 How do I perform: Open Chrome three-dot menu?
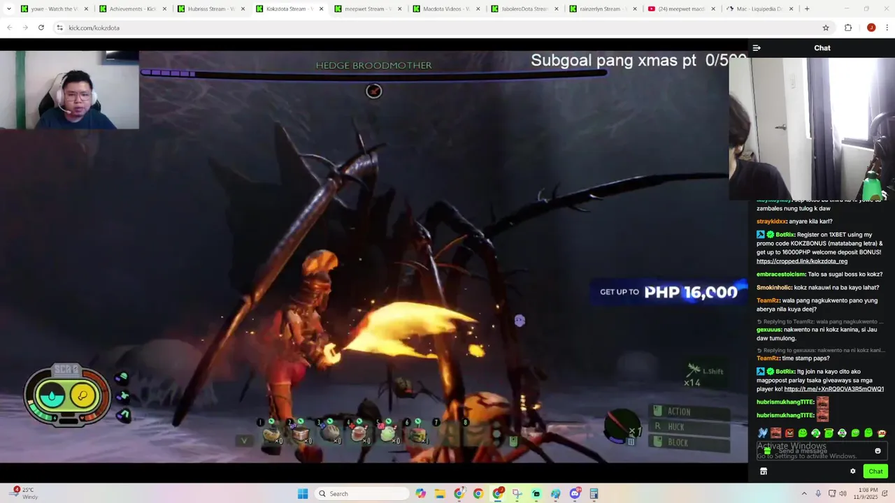887,28
